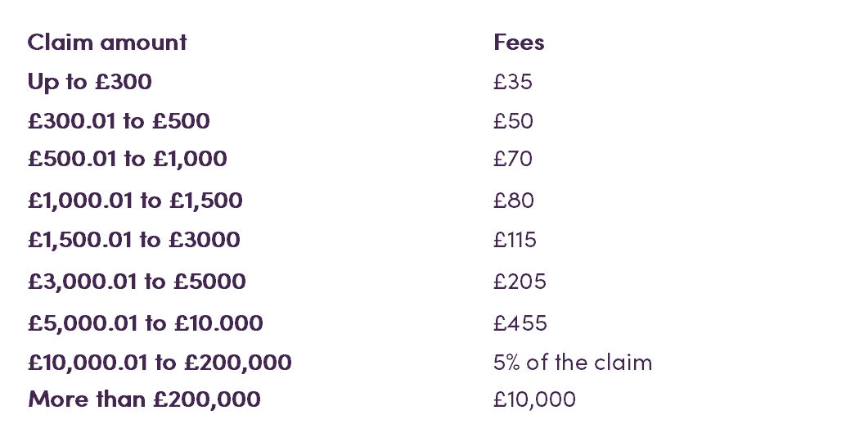Click the £205 fee value
This screenshot has width=846, height=442.
[x=520, y=282]
